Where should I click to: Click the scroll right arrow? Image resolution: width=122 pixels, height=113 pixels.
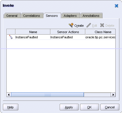point(113,95)
